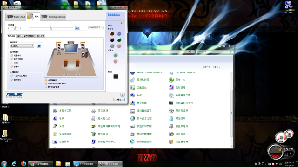The width and height of the screenshot is (298, 167).
Task: Select the bright green rear-panel jack
Action: pyautogui.click(x=119, y=40)
